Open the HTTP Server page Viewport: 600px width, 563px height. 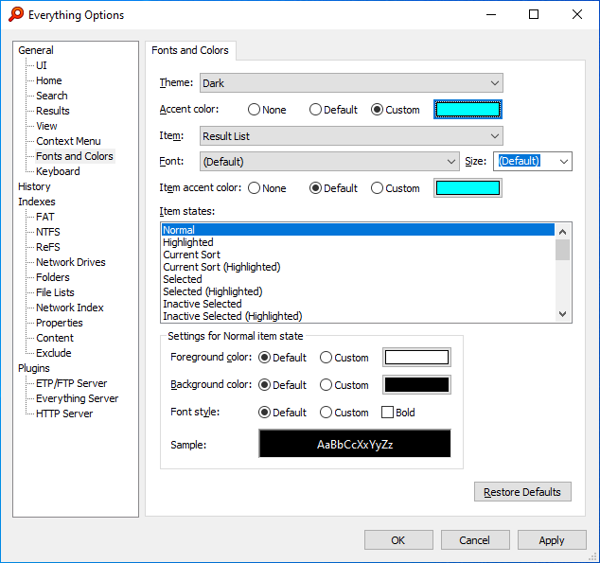coord(64,413)
